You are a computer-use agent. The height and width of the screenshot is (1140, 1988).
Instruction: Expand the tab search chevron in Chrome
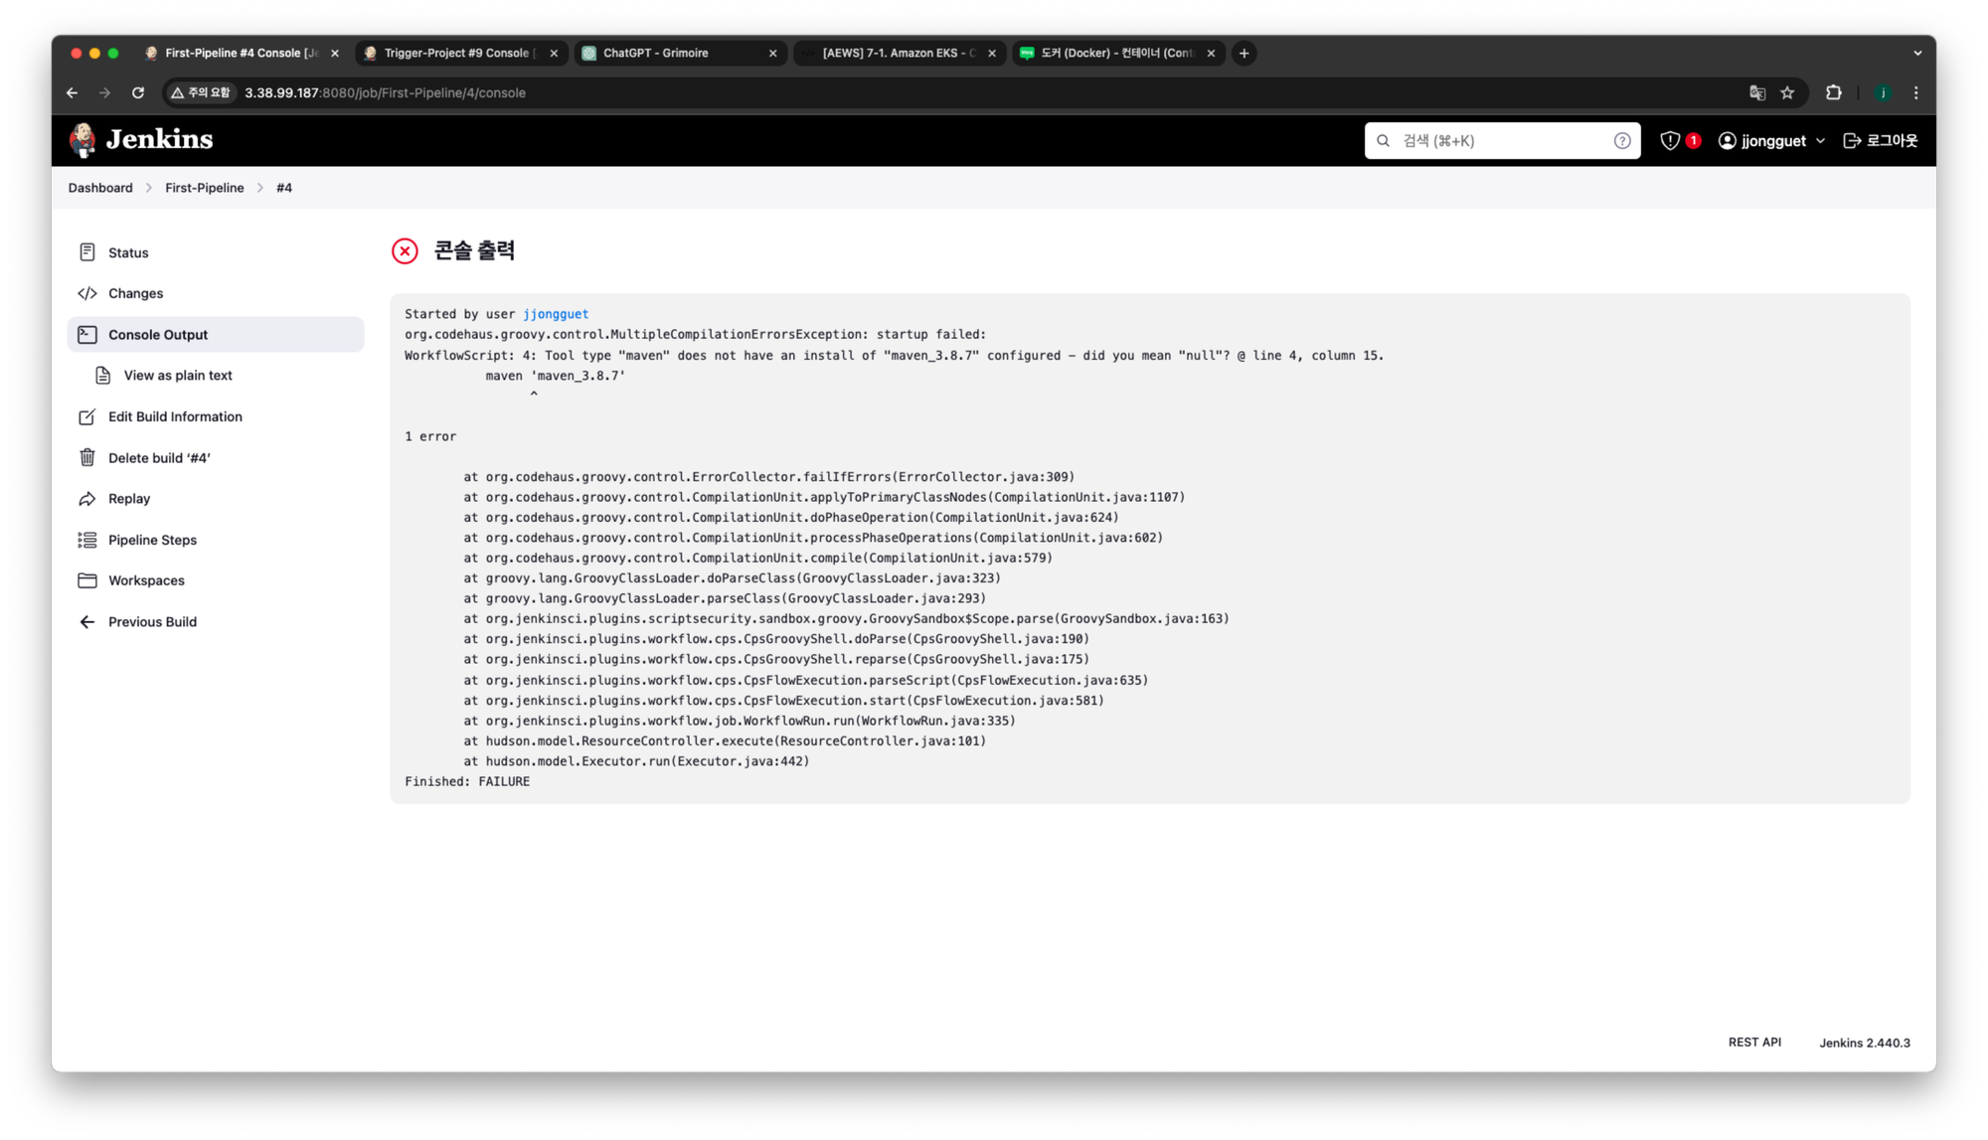click(x=1917, y=53)
